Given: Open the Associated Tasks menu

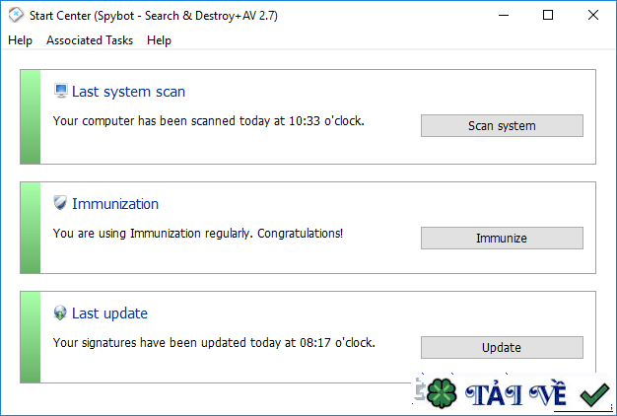Looking at the screenshot, I should tap(90, 40).
